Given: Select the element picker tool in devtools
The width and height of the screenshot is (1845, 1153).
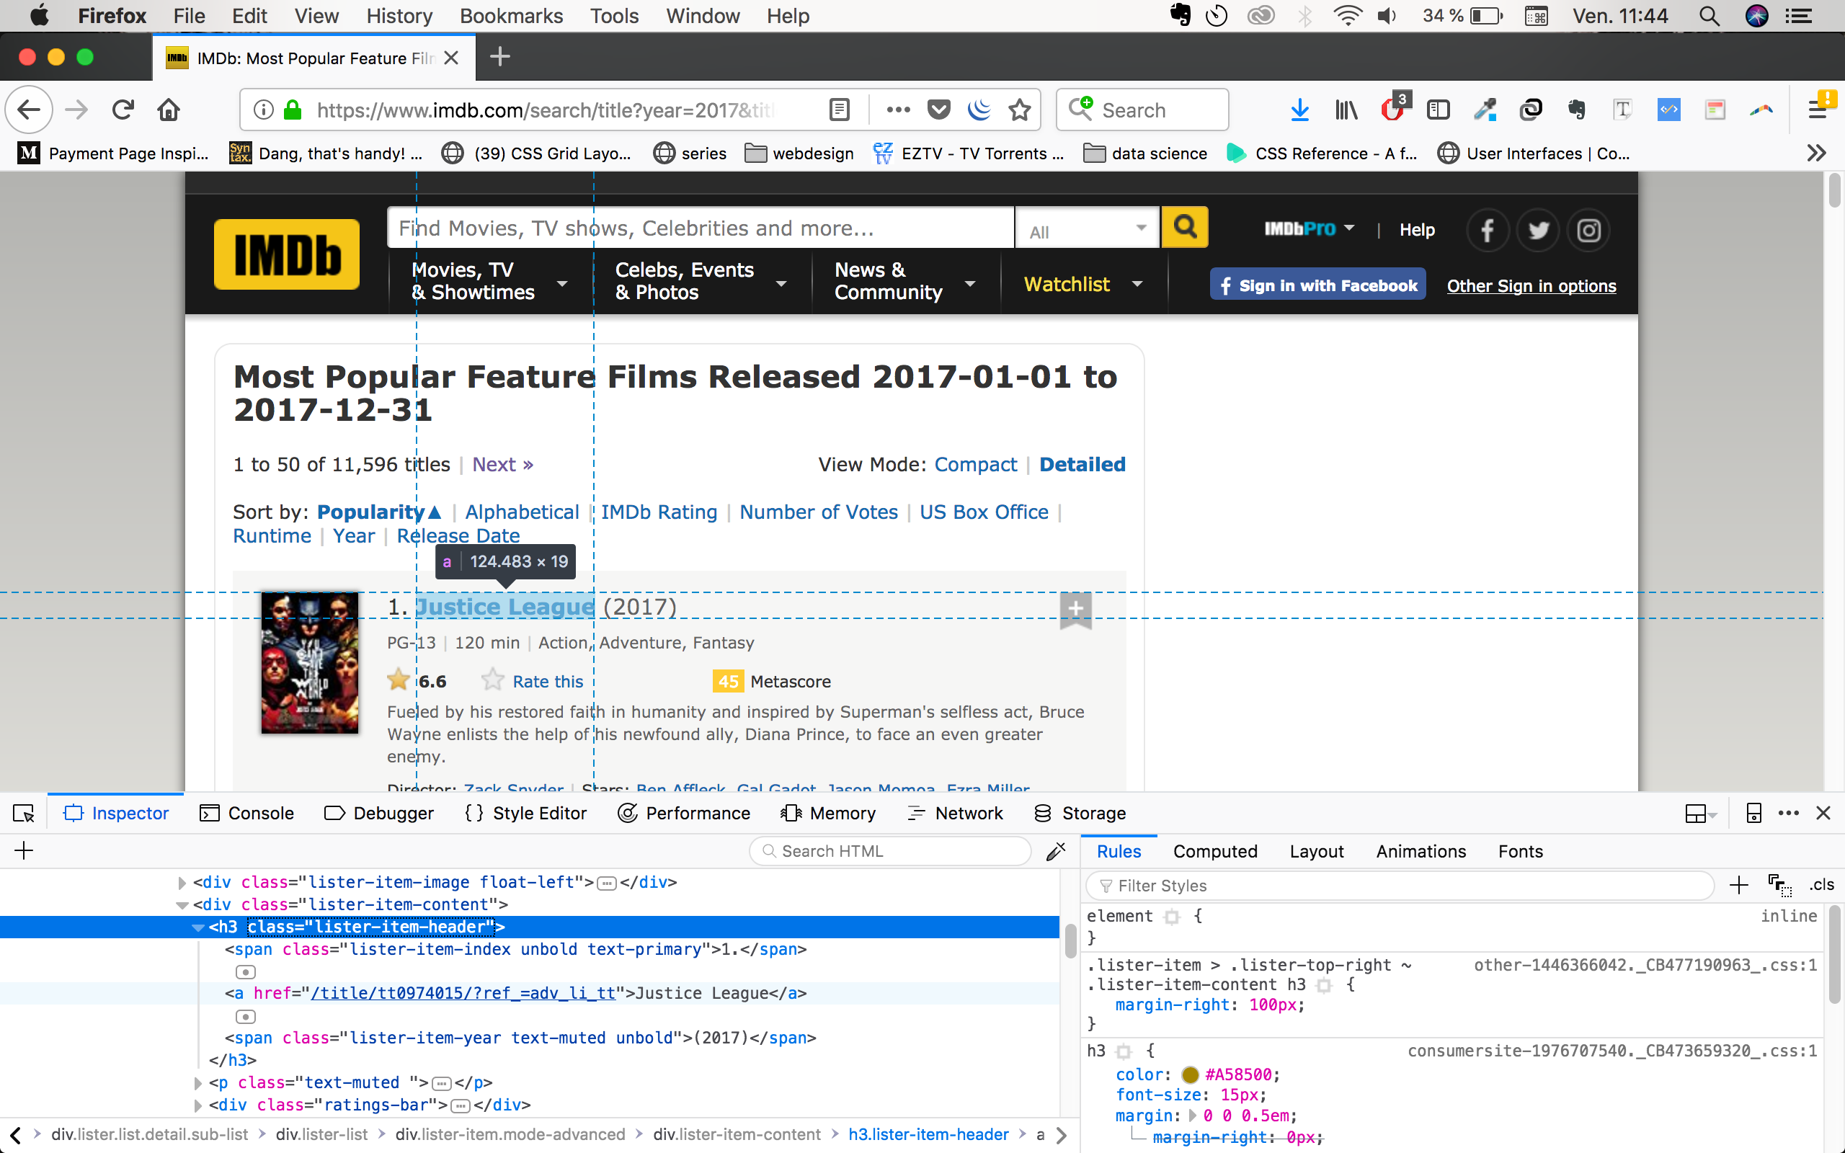Looking at the screenshot, I should coord(23,813).
